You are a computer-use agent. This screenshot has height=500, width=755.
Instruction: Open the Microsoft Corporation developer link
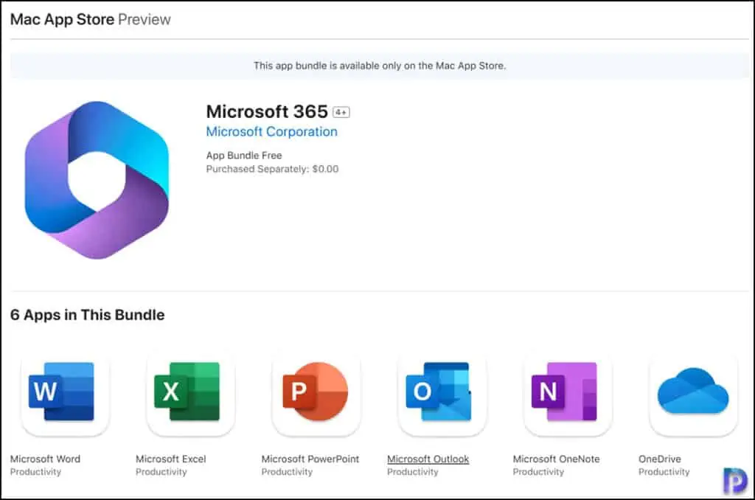pyautogui.click(x=271, y=131)
